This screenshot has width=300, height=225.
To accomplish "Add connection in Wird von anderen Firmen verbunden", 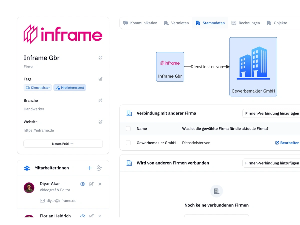I will (x=272, y=163).
